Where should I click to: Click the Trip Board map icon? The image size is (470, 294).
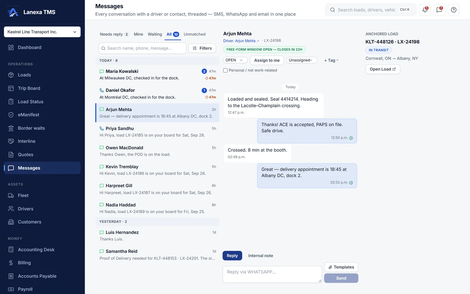pyautogui.click(x=11, y=88)
